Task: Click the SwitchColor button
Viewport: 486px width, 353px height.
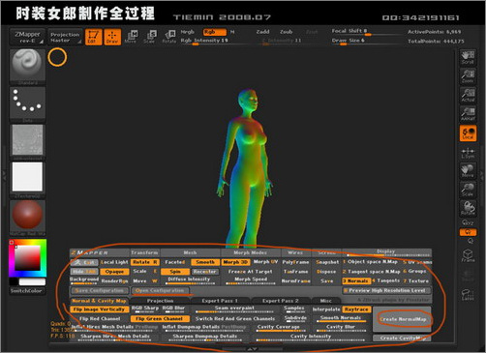Action: [26, 291]
